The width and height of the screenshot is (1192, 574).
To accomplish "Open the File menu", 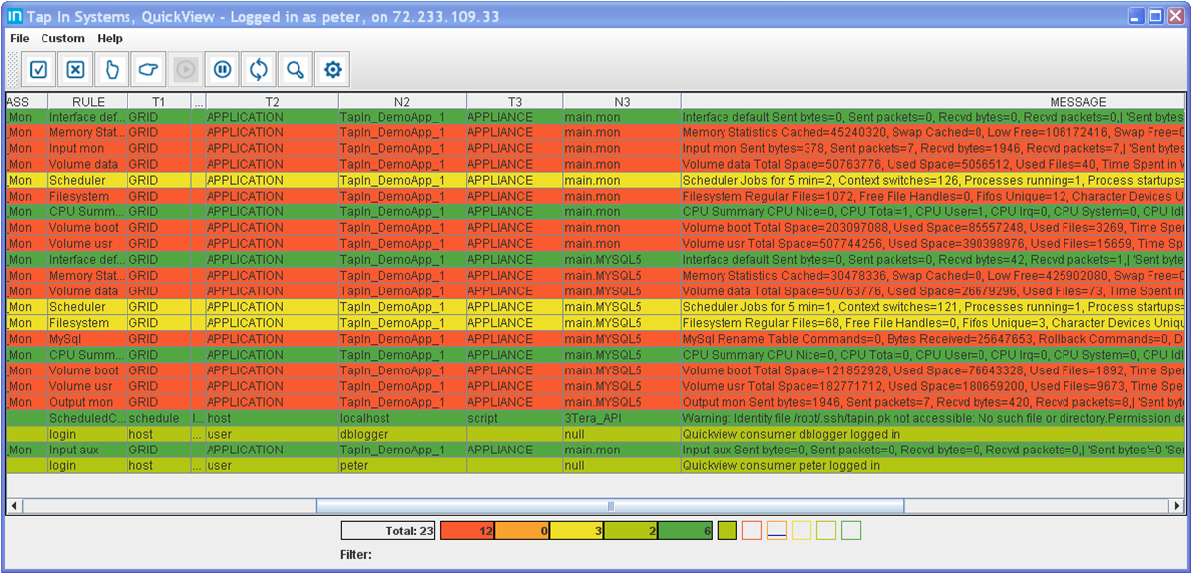I will (20, 39).
